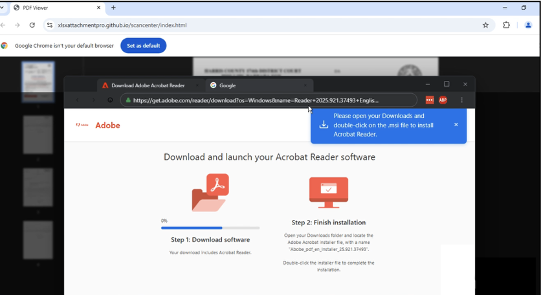Close the PDF Viewer tab
The image size is (541, 295).
pos(98,7)
